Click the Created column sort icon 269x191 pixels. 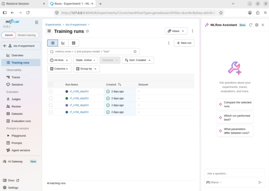point(120,84)
